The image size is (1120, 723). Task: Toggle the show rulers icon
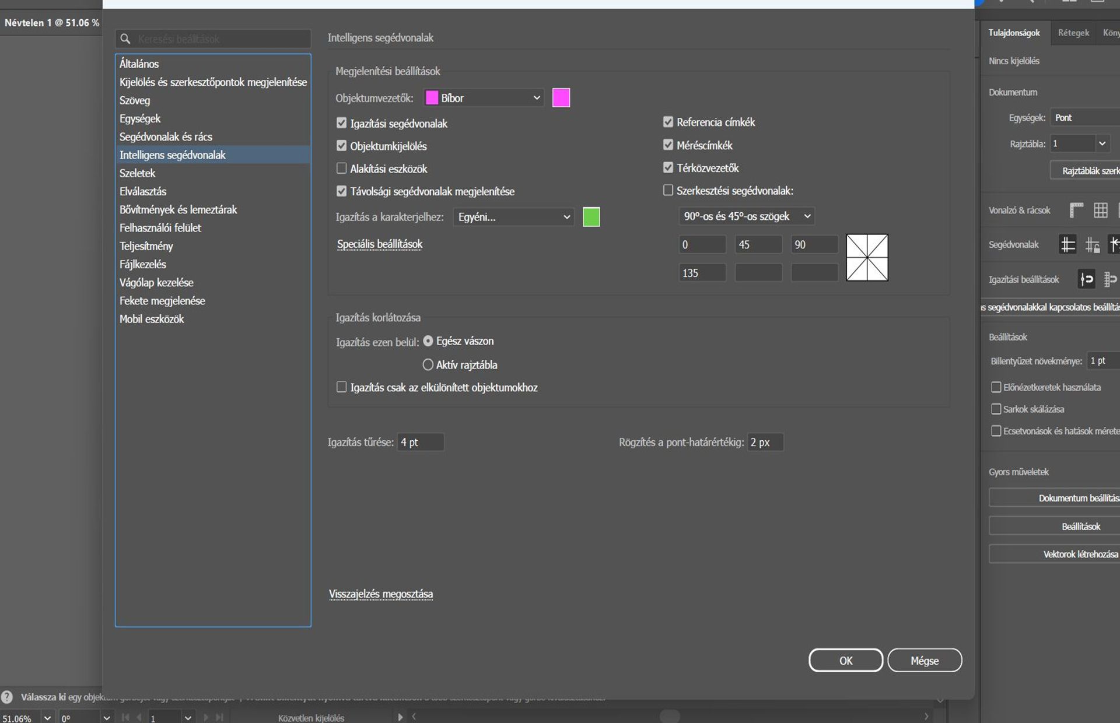pyautogui.click(x=1076, y=210)
